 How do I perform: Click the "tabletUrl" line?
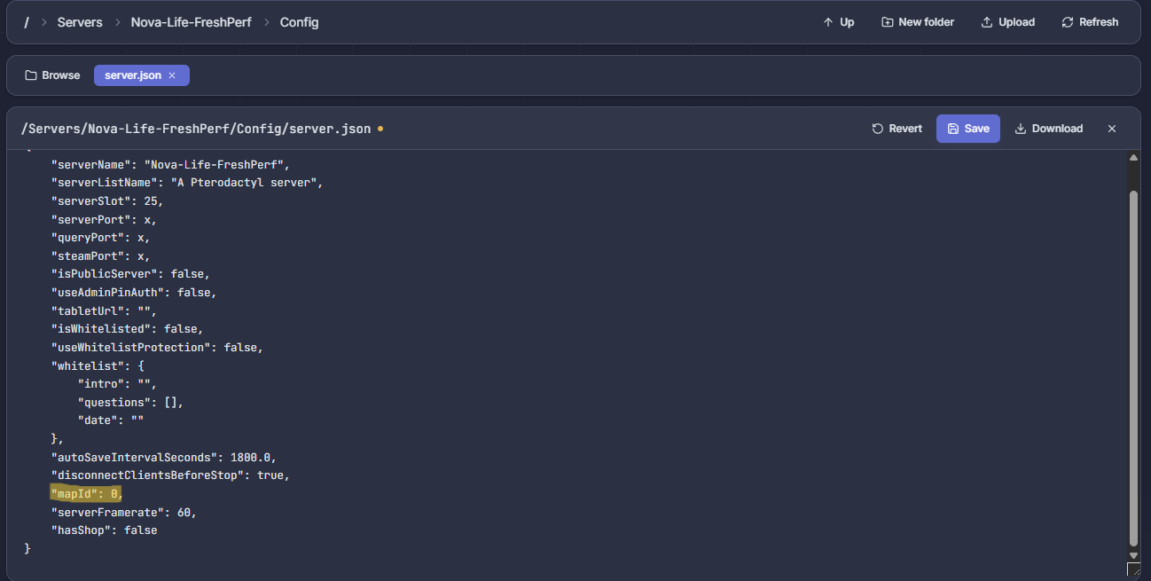[104, 310]
